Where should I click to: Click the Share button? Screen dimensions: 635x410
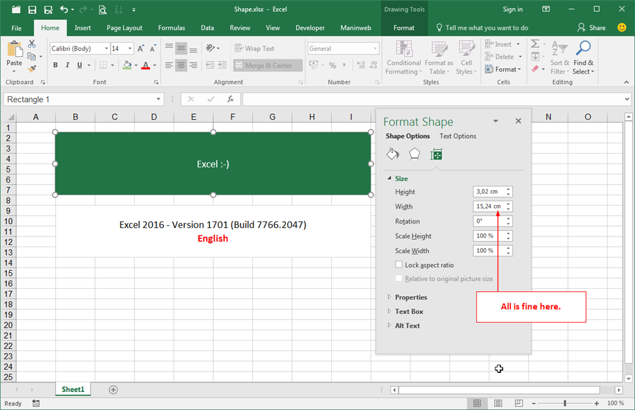pos(591,27)
